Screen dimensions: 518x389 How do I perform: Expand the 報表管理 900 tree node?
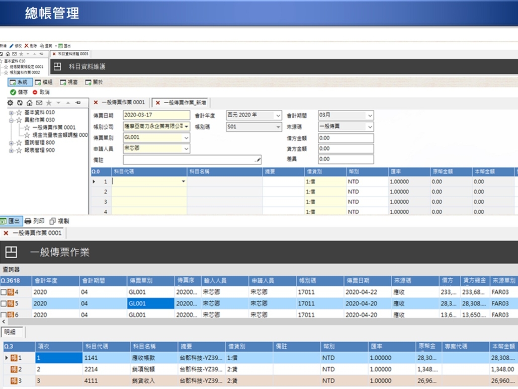[12, 150]
